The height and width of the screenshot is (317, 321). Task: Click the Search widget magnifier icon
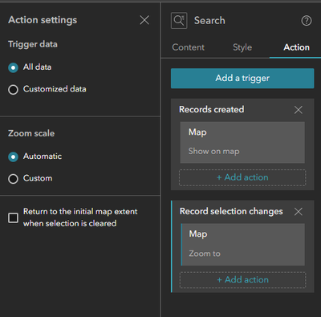pyautogui.click(x=179, y=20)
